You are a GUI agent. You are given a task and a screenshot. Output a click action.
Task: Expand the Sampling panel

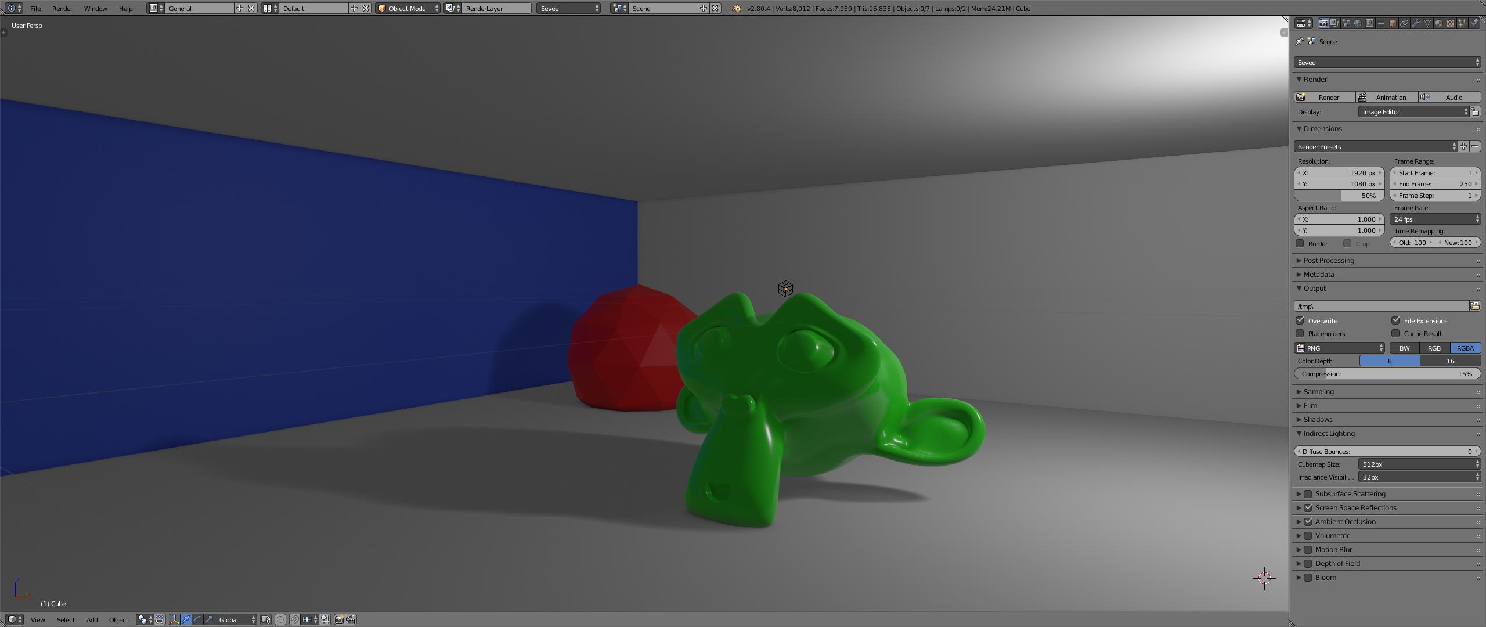[x=1318, y=391]
